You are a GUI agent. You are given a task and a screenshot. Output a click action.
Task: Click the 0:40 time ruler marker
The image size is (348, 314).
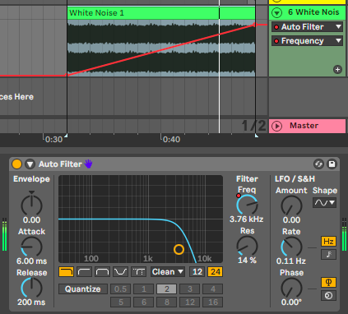(171, 140)
